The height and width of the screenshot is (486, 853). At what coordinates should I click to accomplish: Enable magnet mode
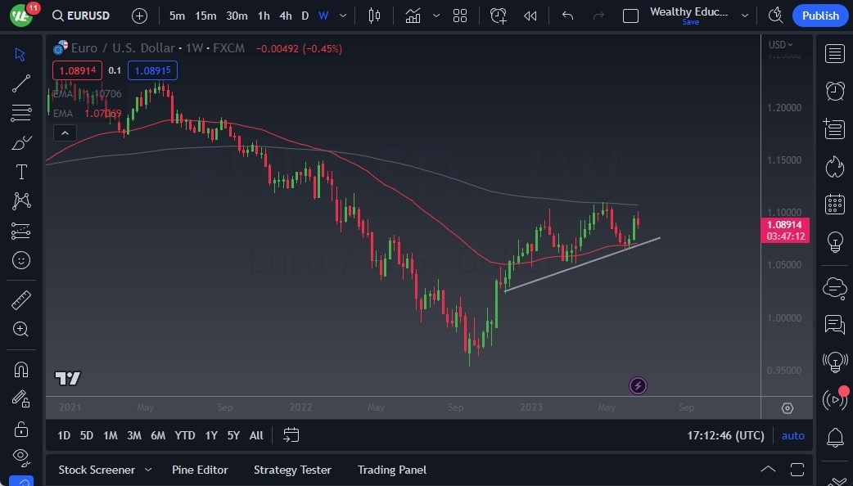pyautogui.click(x=21, y=370)
